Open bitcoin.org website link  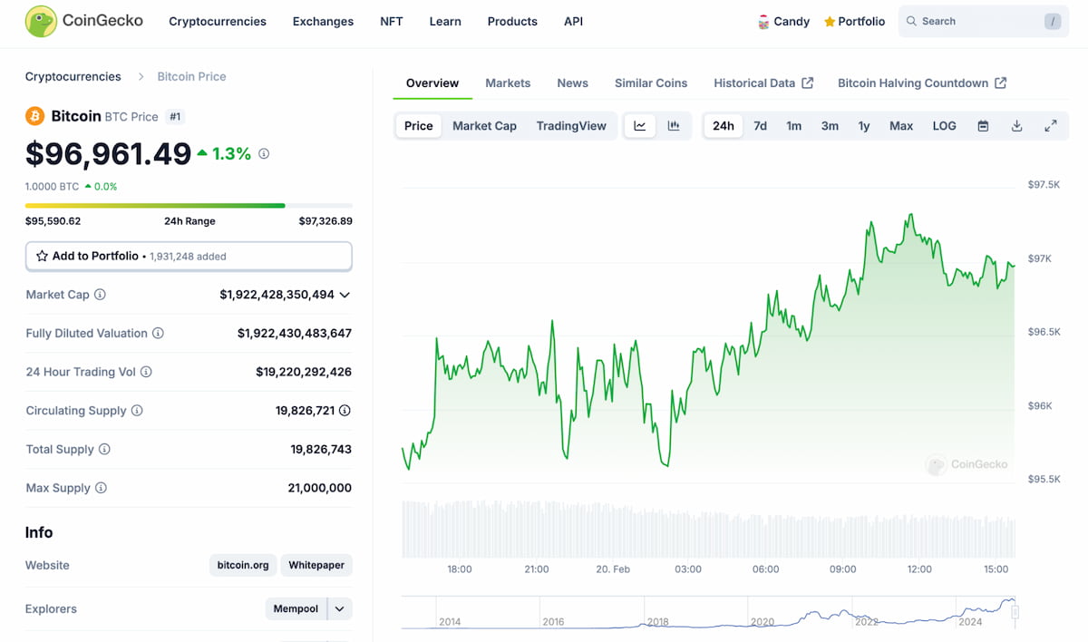tap(243, 565)
